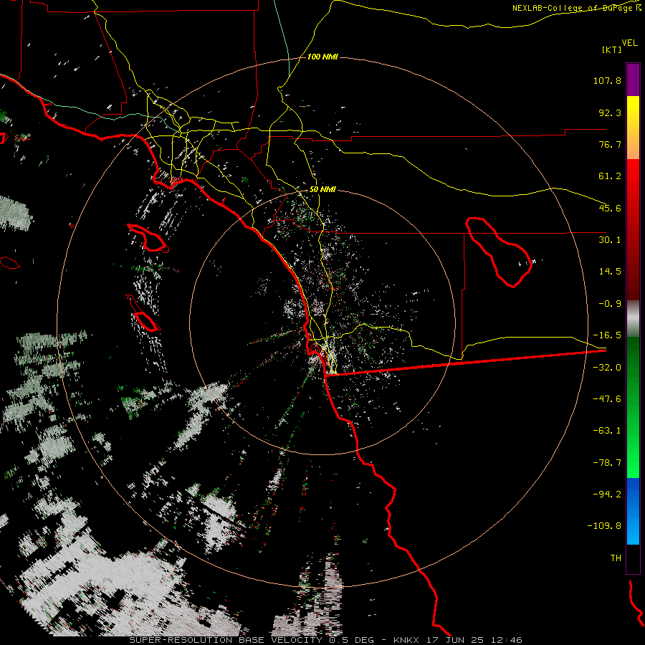This screenshot has width=645, height=645.
Task: Click the [KT] units label
Action: point(612,49)
